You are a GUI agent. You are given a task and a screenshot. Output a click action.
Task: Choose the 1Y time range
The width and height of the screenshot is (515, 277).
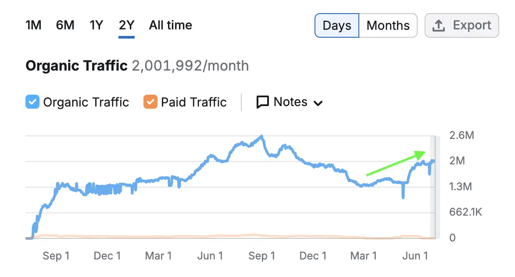[96, 25]
